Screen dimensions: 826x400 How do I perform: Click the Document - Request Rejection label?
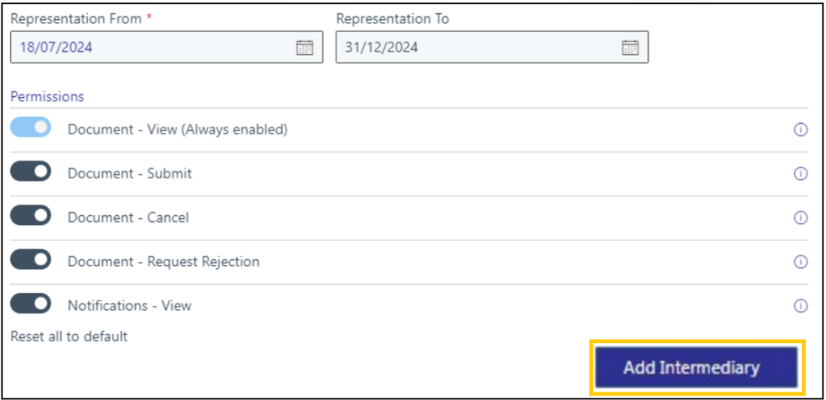[163, 262]
